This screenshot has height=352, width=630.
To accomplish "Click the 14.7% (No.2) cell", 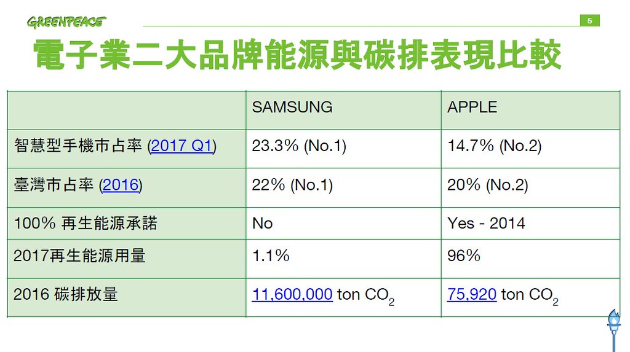I will click(x=530, y=149).
